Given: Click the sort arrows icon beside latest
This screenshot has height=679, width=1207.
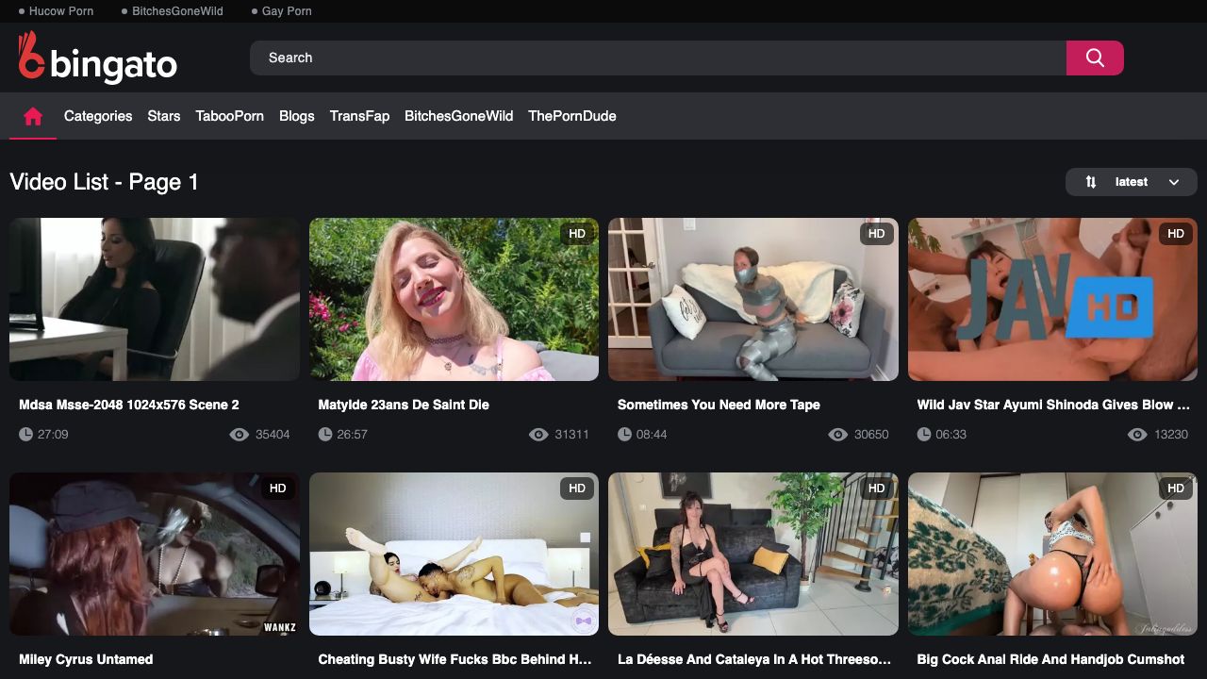Looking at the screenshot, I should pos(1091,182).
